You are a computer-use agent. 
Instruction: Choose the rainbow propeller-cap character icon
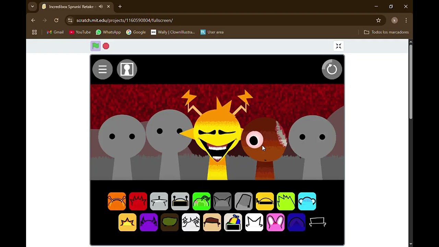233,222
